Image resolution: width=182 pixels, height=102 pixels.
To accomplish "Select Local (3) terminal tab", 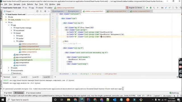I will [35, 77].
